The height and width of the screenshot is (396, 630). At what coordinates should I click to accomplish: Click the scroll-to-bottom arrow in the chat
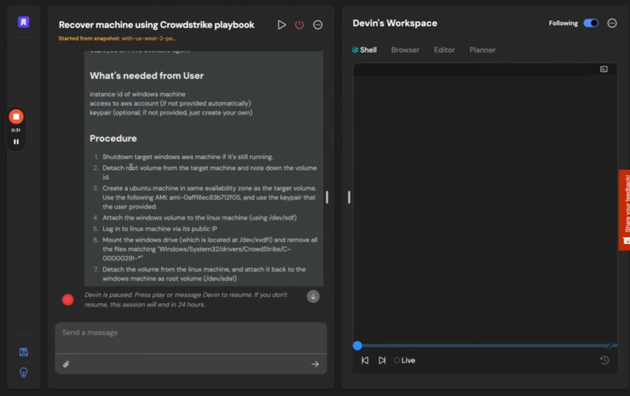313,297
